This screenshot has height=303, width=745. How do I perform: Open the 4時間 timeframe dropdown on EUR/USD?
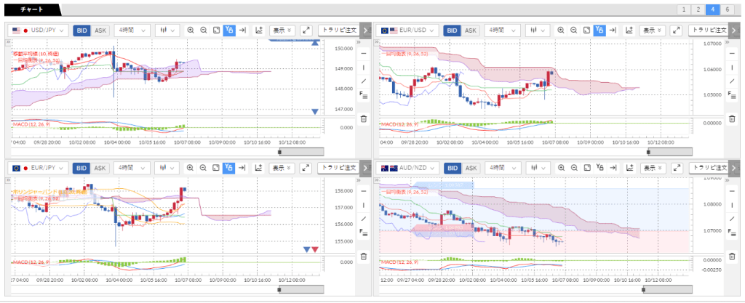point(501,31)
